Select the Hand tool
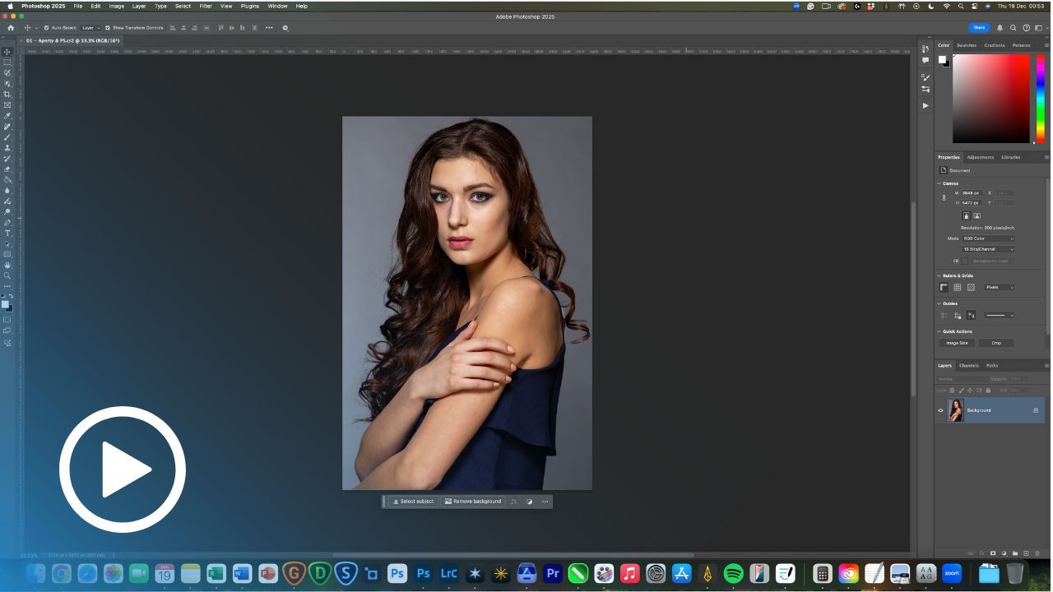Screen dimensions: 1053x592 coord(7,265)
